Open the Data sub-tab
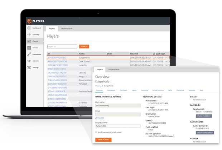This screenshot has height=150, width=222. (x=170, y=90)
